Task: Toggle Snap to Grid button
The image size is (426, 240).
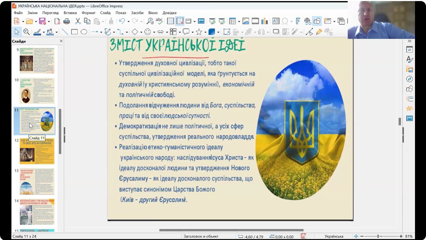Action: coord(180,21)
